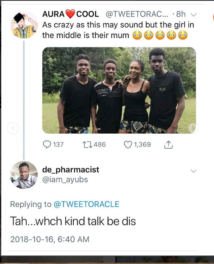Open the @TWEETORACLE mention link
Viewport: 214px width, 264px height.
tap(86, 204)
